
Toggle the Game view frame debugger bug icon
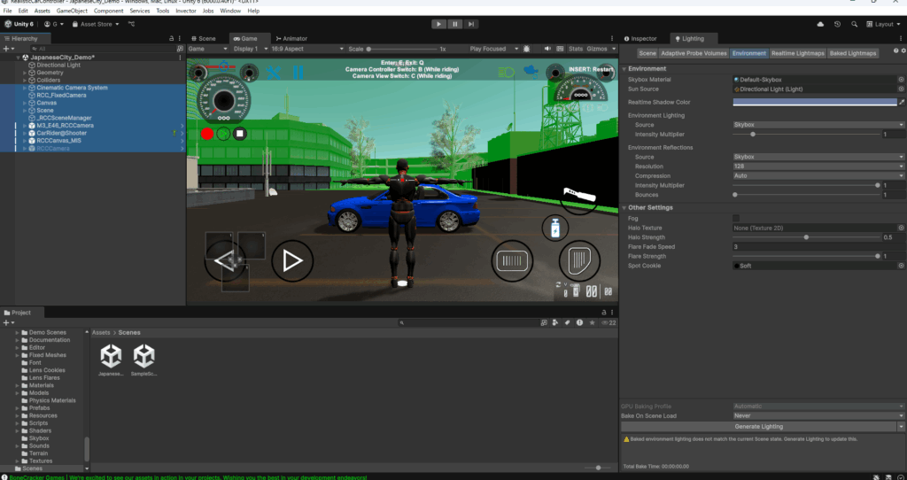(x=526, y=49)
